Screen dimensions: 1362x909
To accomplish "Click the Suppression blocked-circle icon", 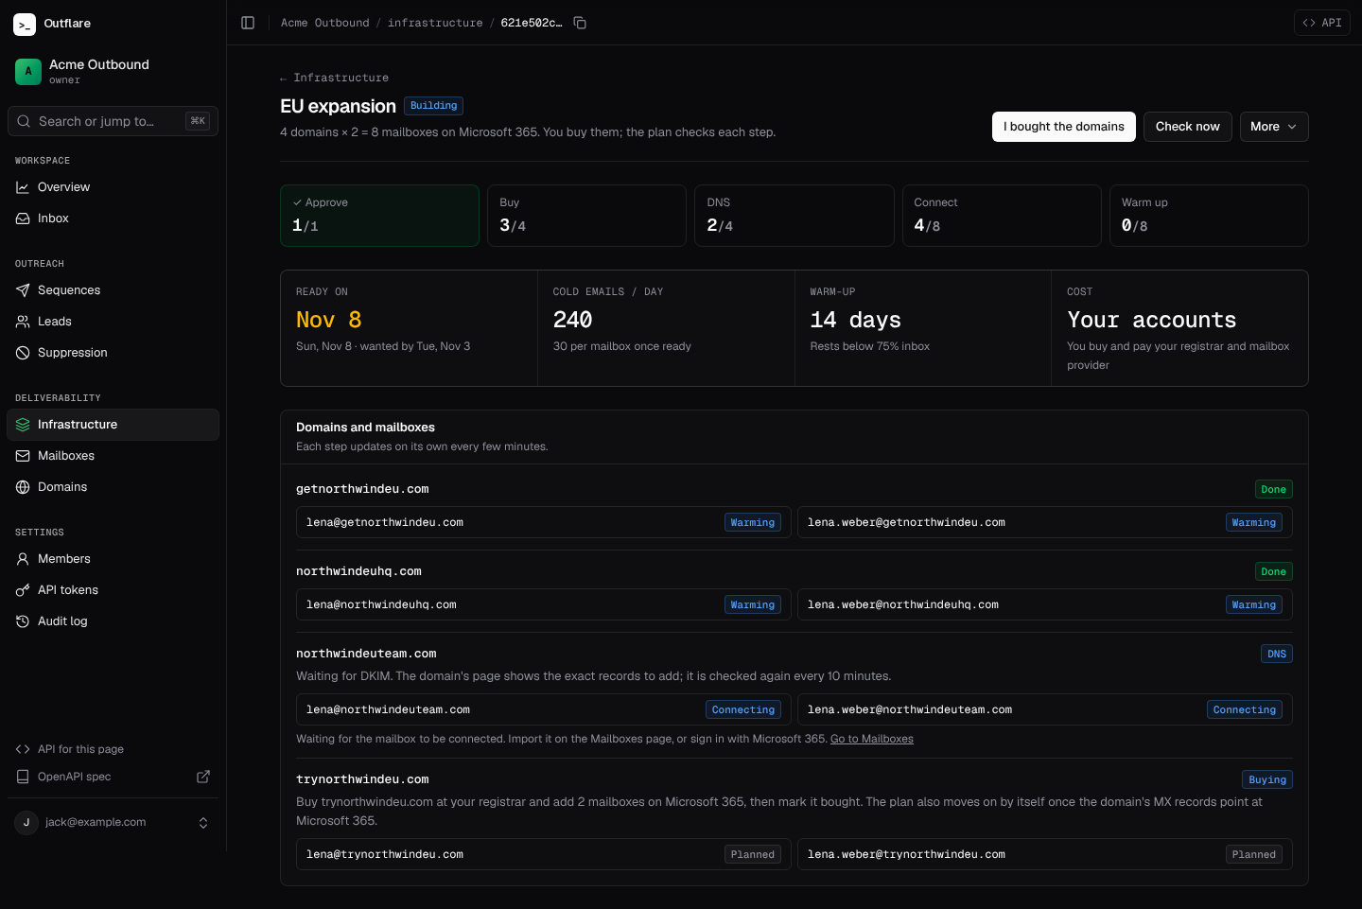I will coord(23,353).
